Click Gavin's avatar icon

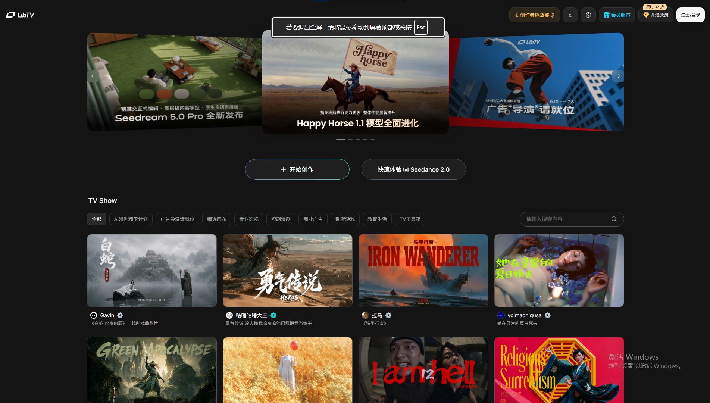[x=94, y=315]
